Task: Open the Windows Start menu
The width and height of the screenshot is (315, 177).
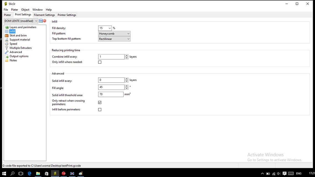Action: click(x=4, y=173)
